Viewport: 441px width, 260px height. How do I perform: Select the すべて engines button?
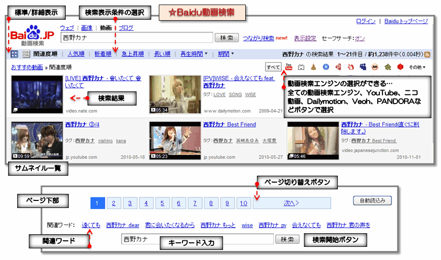273,67
